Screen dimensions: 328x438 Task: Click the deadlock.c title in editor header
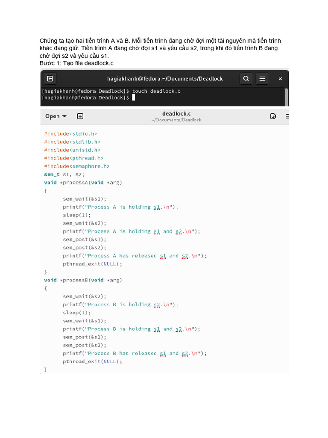tap(176, 113)
